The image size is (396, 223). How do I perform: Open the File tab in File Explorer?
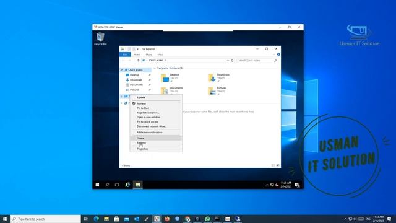click(x=125, y=55)
